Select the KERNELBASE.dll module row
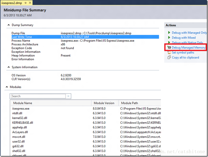208x157 pixels. click(86, 123)
